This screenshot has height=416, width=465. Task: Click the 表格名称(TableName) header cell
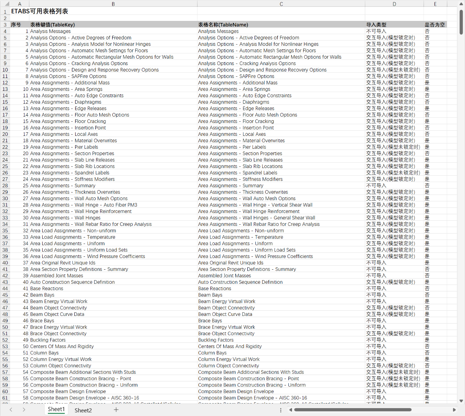pos(281,25)
